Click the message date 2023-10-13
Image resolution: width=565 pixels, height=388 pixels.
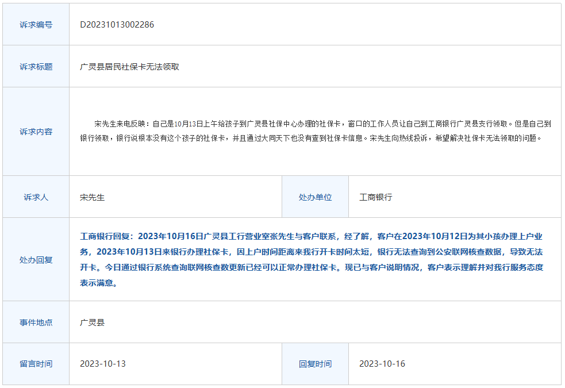coord(103,364)
